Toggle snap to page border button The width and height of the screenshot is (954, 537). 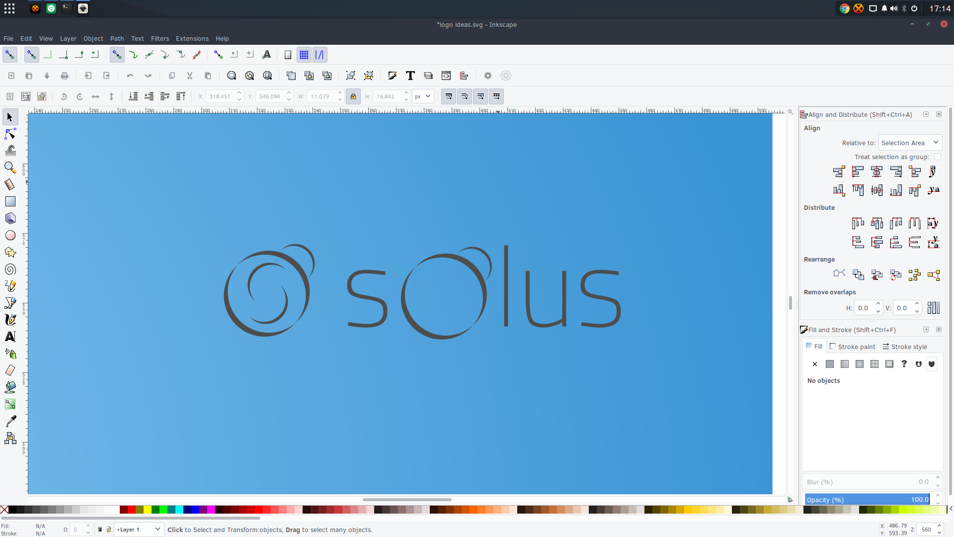point(288,55)
